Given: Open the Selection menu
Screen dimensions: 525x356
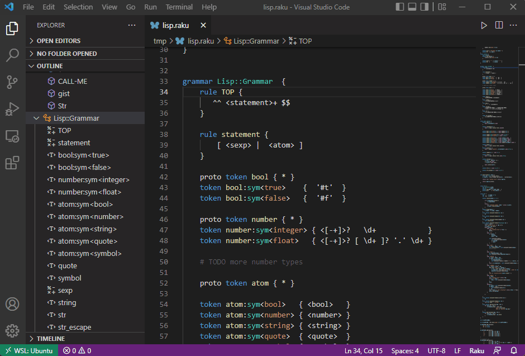Looking at the screenshot, I should (78, 7).
